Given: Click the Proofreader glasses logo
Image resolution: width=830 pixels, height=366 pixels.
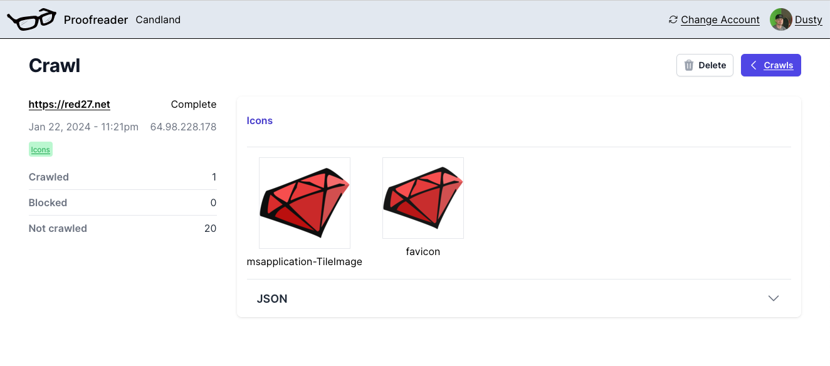Looking at the screenshot, I should 31,20.
